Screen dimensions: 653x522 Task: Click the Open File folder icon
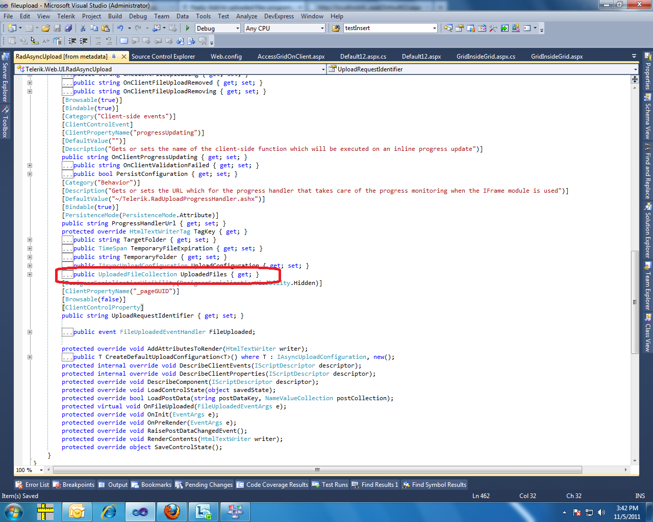pos(46,28)
